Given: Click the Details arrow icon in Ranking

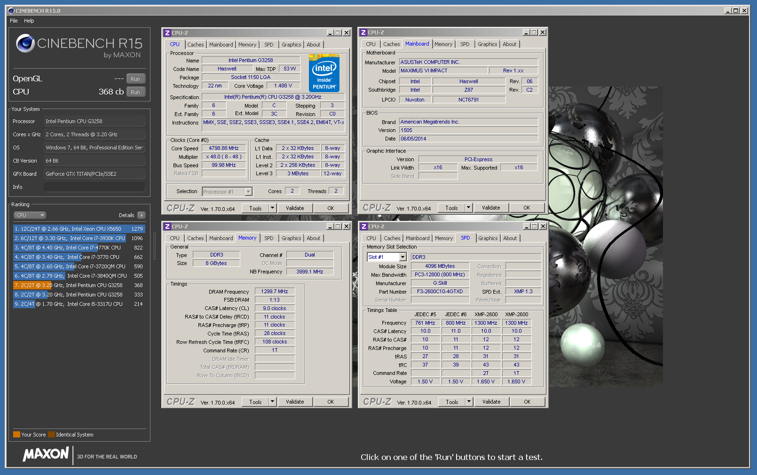Looking at the screenshot, I should click(x=142, y=215).
